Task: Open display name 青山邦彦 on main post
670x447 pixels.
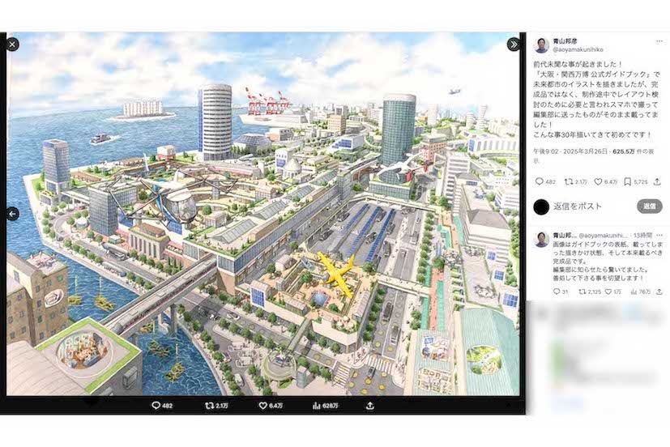Action: 565,41
